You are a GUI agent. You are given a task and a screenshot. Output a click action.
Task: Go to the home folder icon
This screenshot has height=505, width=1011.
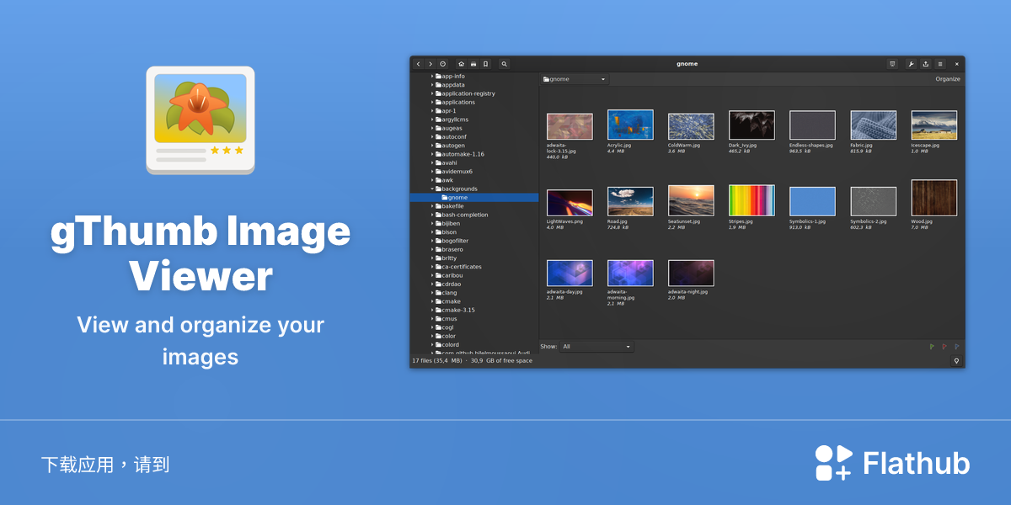[x=462, y=64]
